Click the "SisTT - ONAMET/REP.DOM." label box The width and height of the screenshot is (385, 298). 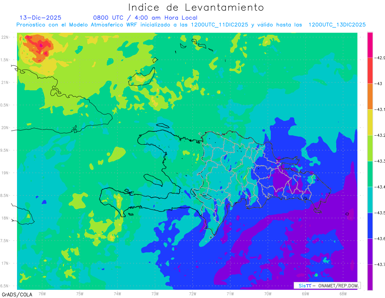[327, 285]
